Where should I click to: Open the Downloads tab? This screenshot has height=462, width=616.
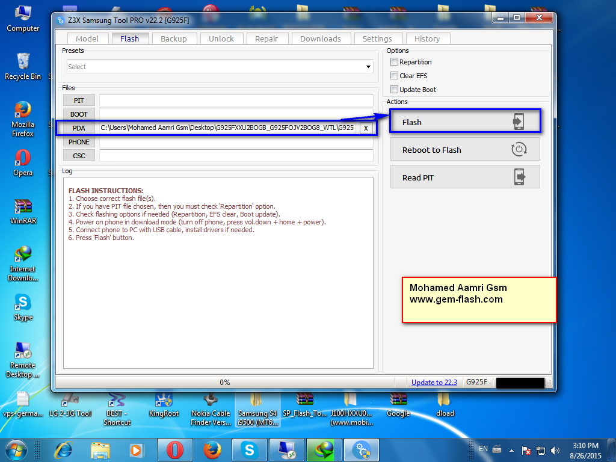pos(321,38)
